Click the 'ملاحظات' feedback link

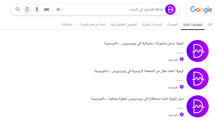tap(67, 24)
